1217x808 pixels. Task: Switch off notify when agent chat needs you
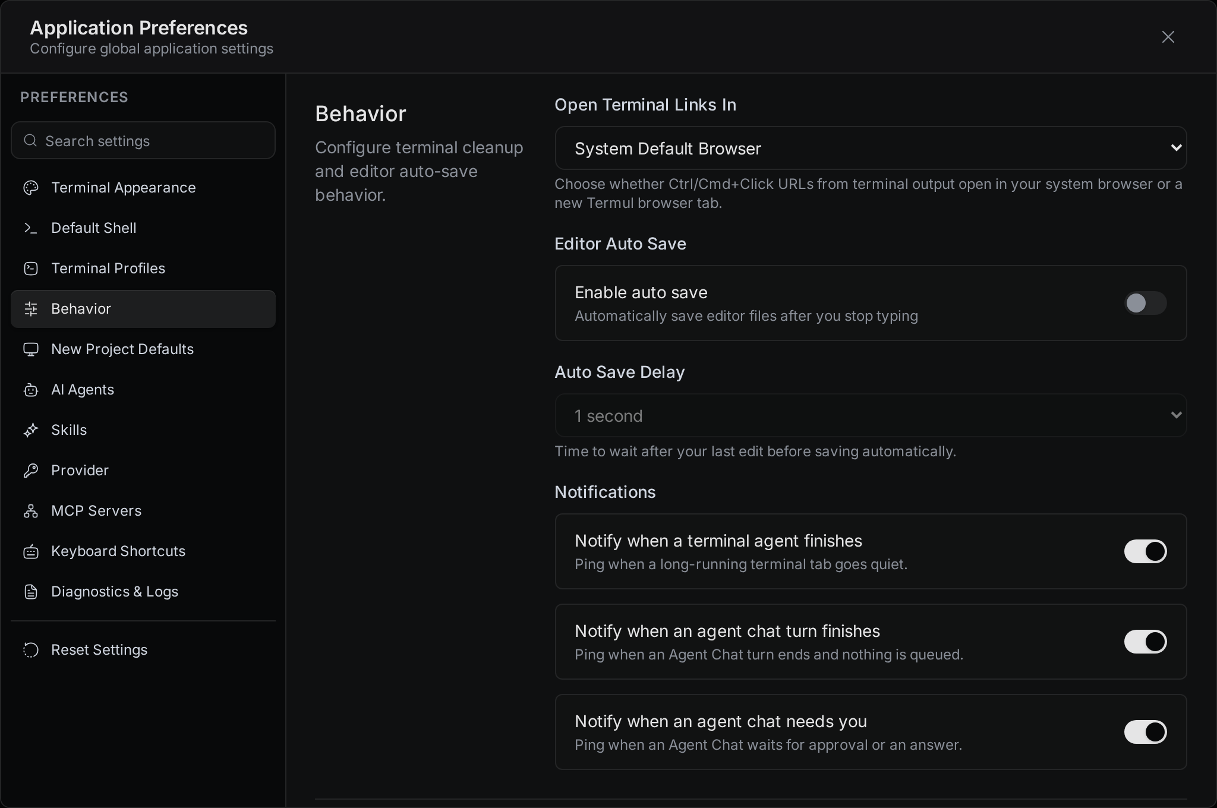point(1145,732)
